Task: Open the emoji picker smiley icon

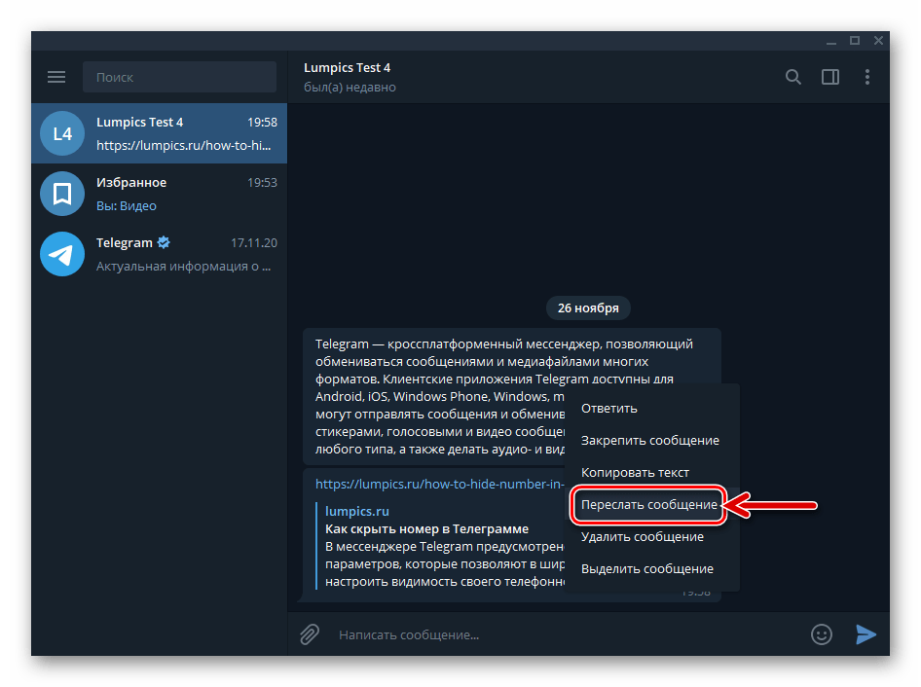Action: tap(821, 633)
